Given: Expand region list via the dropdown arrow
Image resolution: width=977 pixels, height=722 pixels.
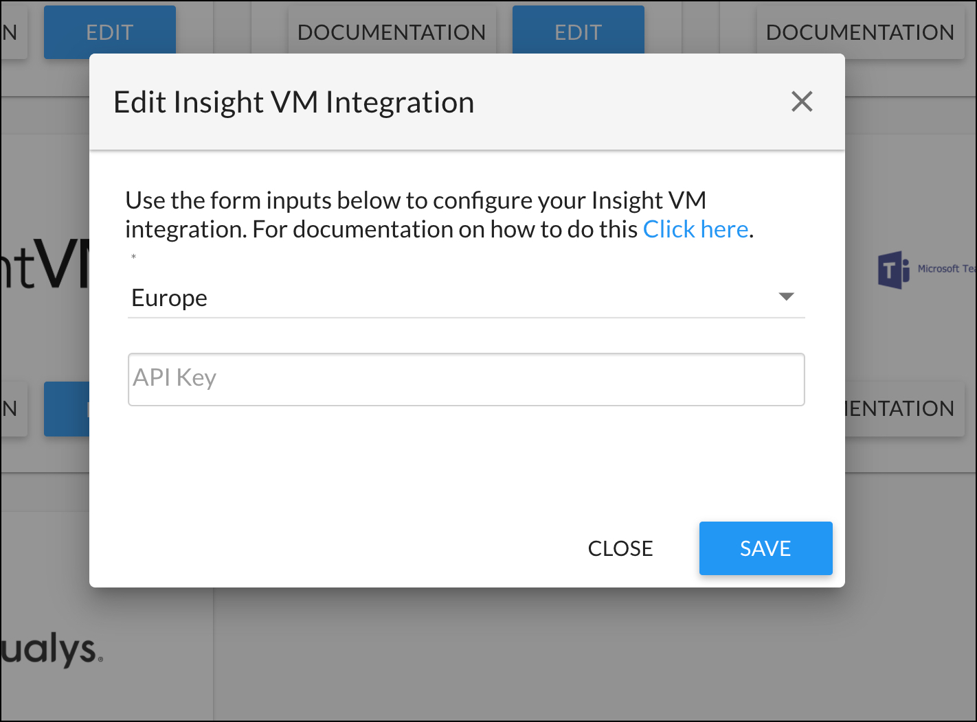Looking at the screenshot, I should pos(786,296).
